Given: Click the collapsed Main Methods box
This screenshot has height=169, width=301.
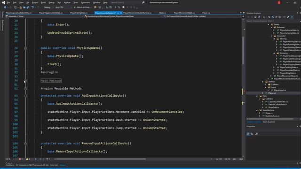Looking at the screenshot, I should coord(51,81).
